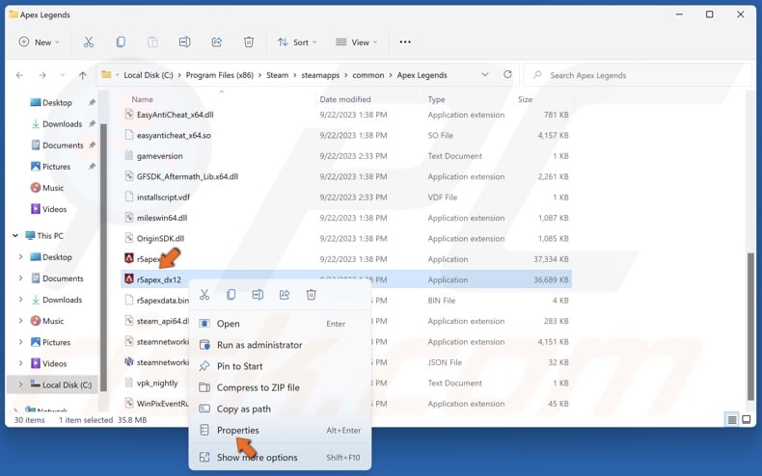Sort by the Name column header
Image resolution: width=762 pixels, height=476 pixels.
142,99
